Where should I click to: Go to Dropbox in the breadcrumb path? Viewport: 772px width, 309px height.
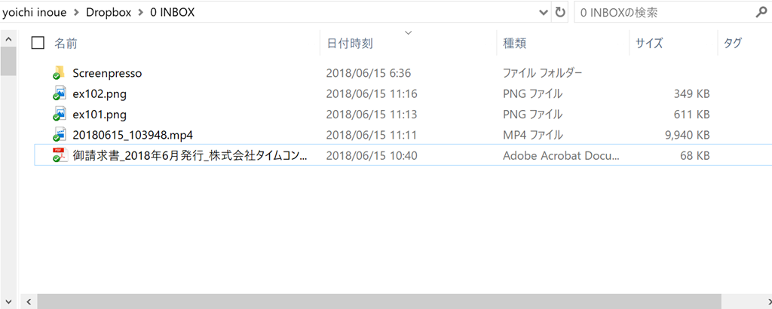pos(109,14)
